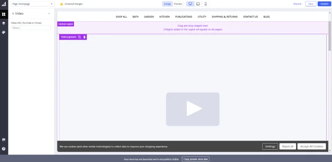Open SHIPPING & RETURNS menu item
The height and width of the screenshot is (162, 332).
point(224,16)
